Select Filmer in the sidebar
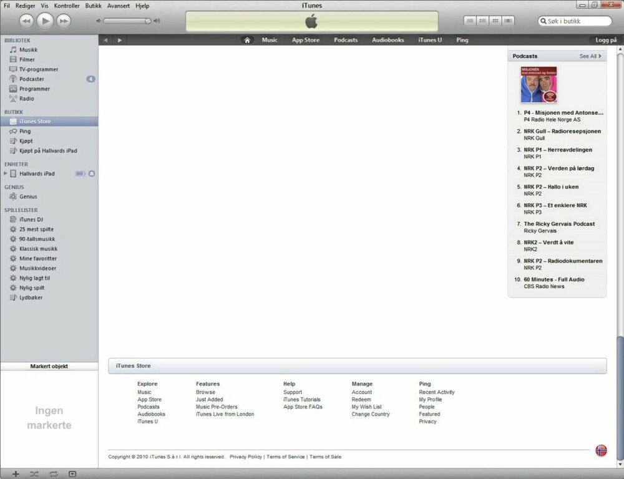This screenshot has height=479, width=624. (49, 59)
